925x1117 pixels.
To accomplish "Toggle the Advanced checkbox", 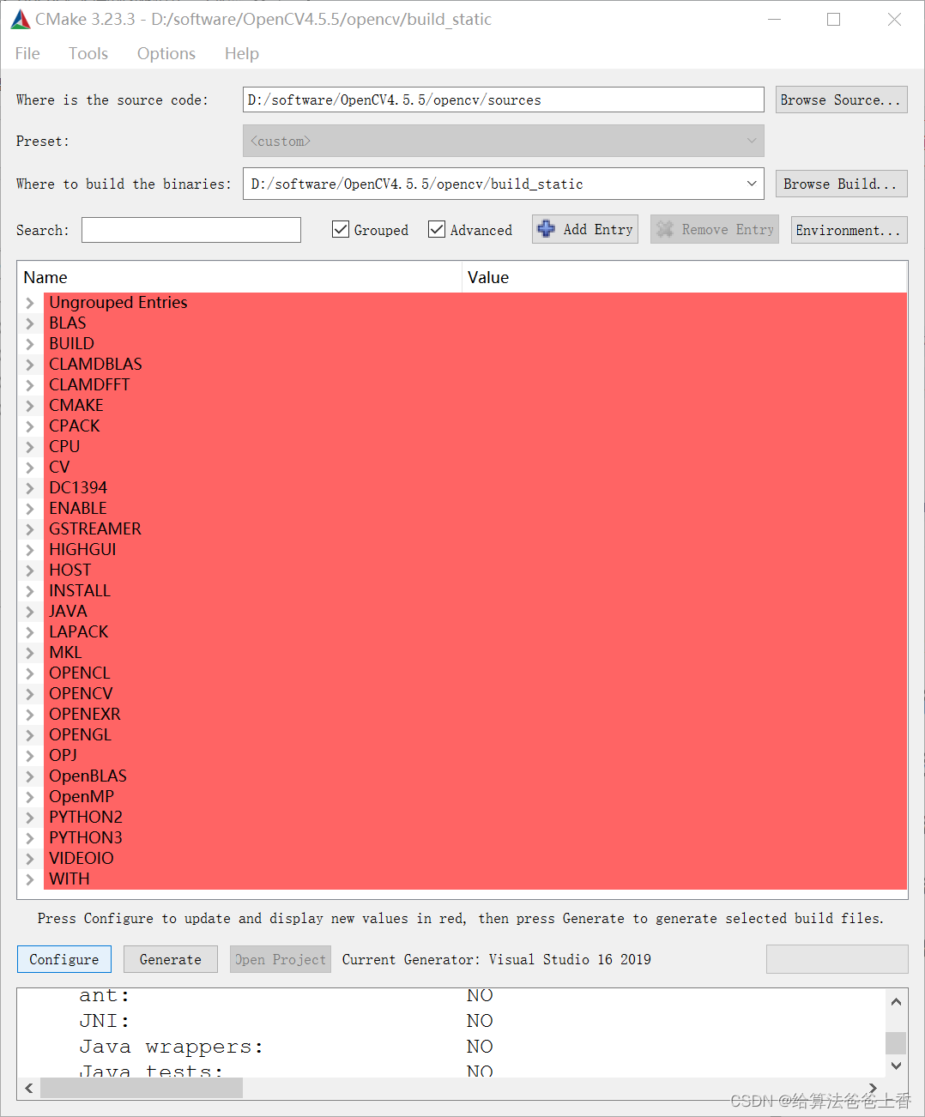I will (x=437, y=229).
